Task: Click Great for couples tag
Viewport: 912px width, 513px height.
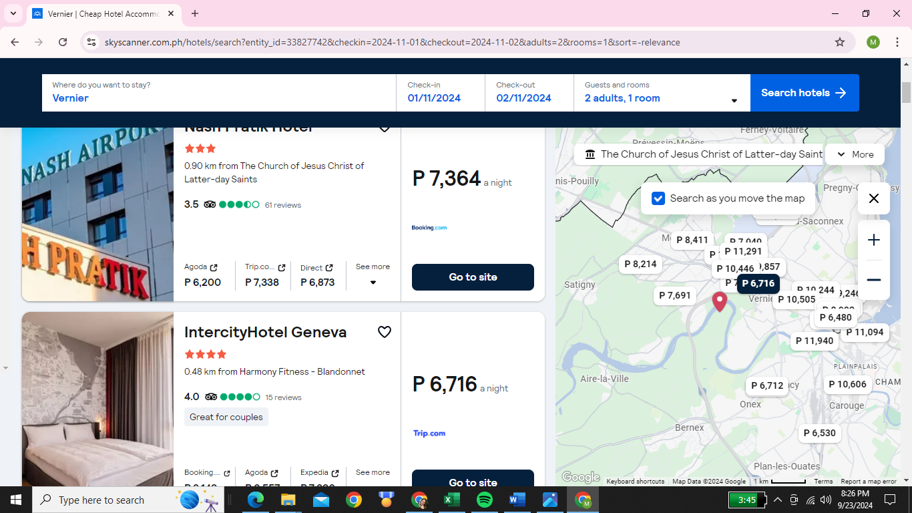Action: point(226,417)
